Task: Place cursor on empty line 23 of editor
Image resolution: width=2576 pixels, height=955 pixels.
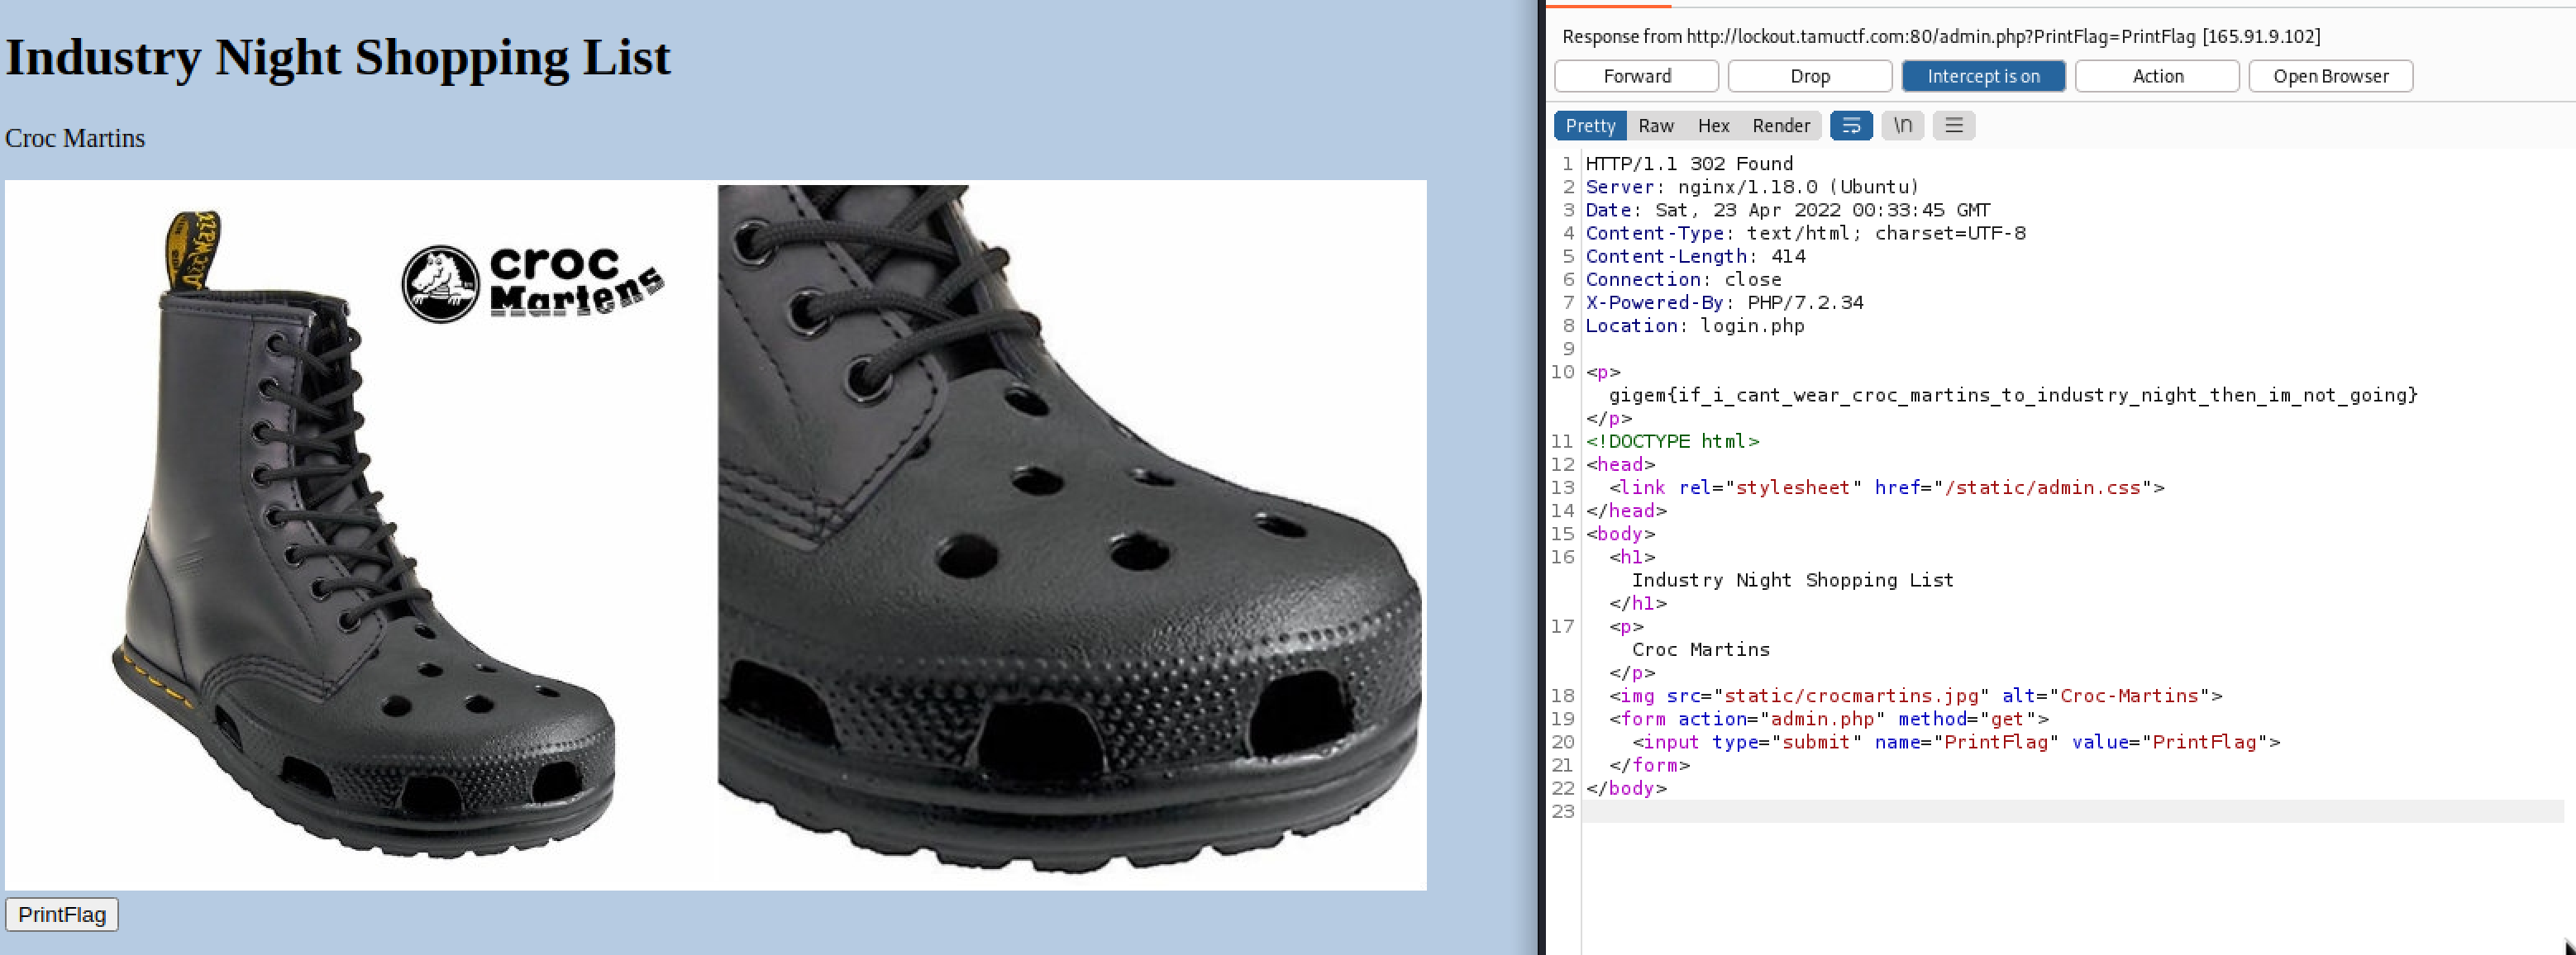Action: [2072, 811]
